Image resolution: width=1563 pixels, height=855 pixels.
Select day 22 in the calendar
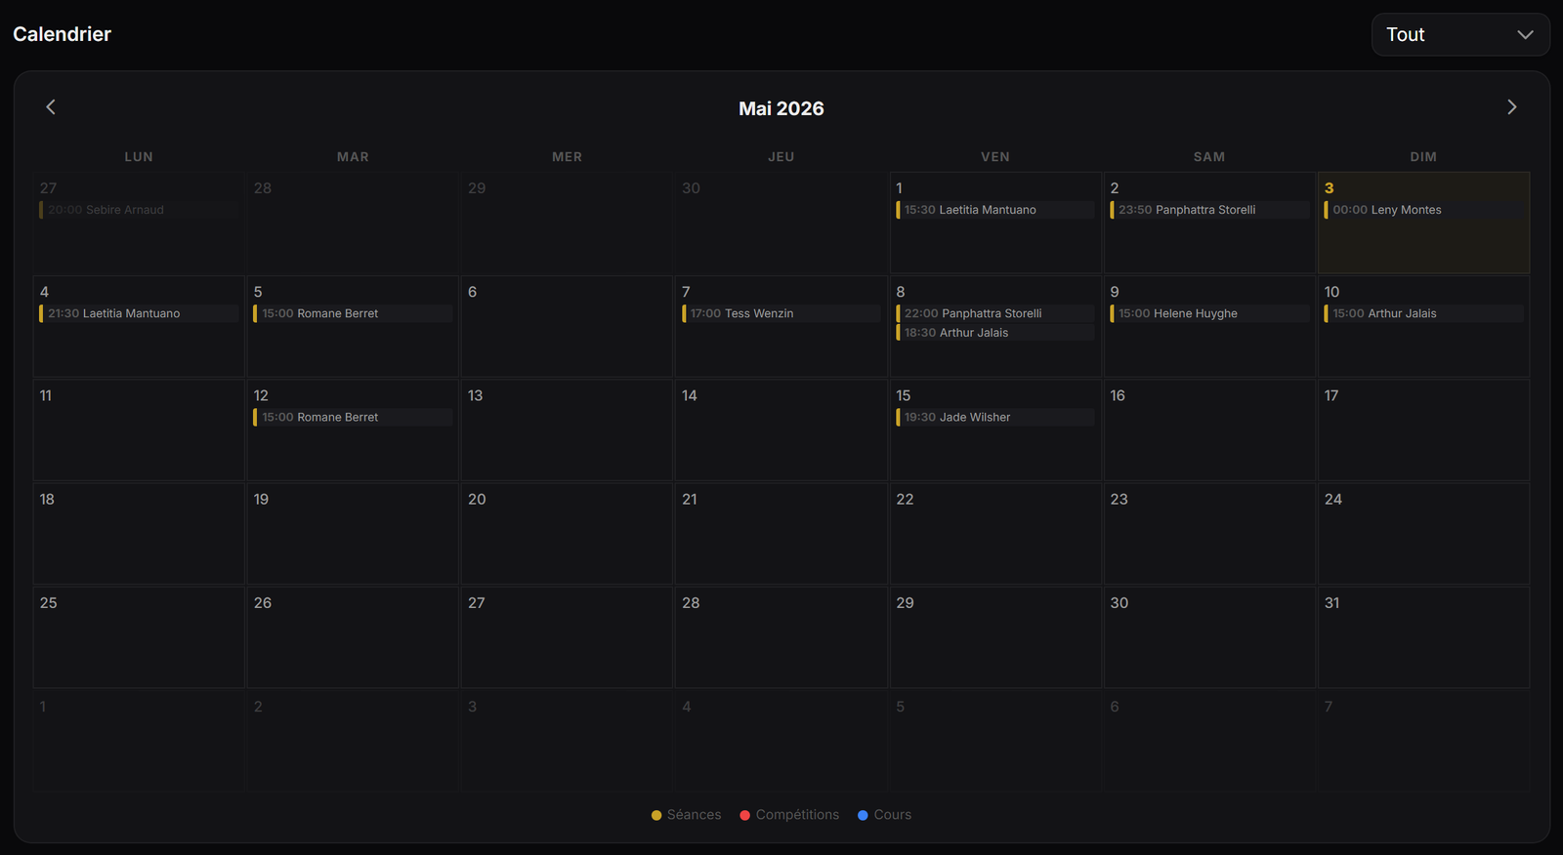(x=995, y=534)
